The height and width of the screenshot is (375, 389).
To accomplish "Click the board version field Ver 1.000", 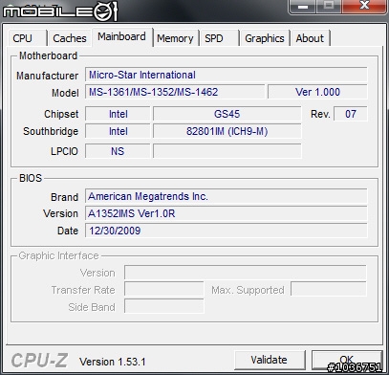I will click(x=317, y=92).
